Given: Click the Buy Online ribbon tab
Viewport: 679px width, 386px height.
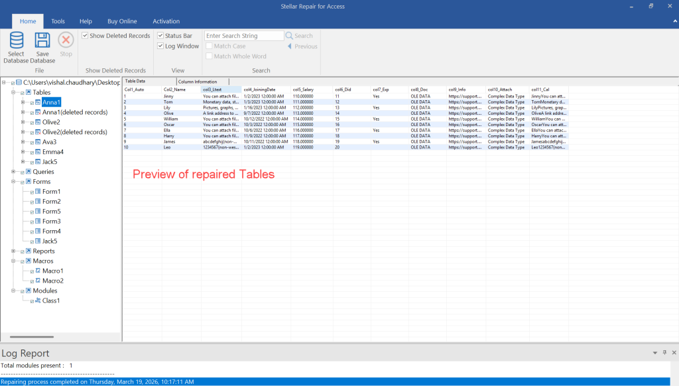Looking at the screenshot, I should pos(122,21).
